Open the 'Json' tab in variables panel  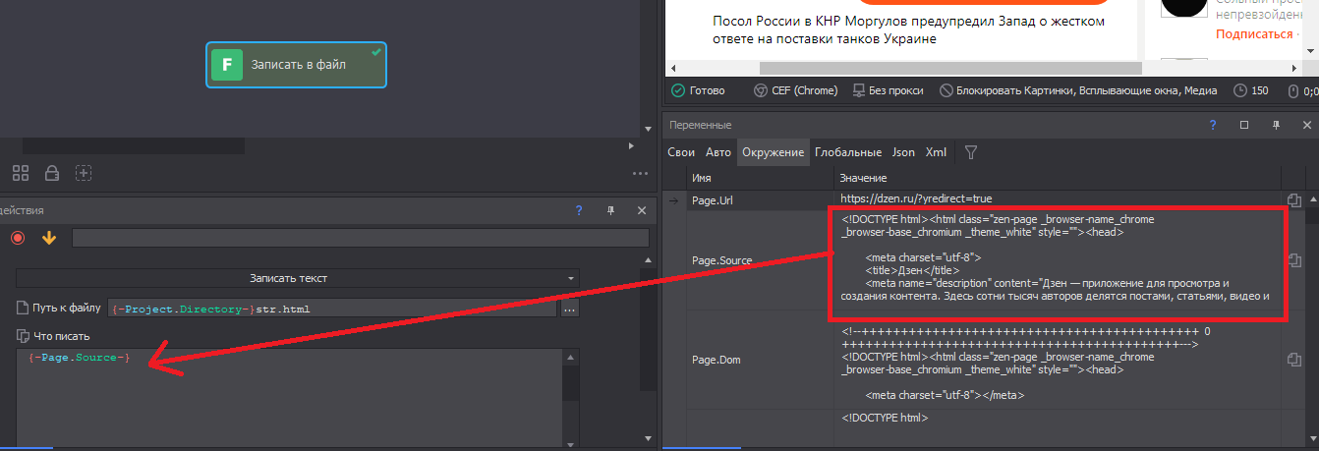[x=903, y=152]
